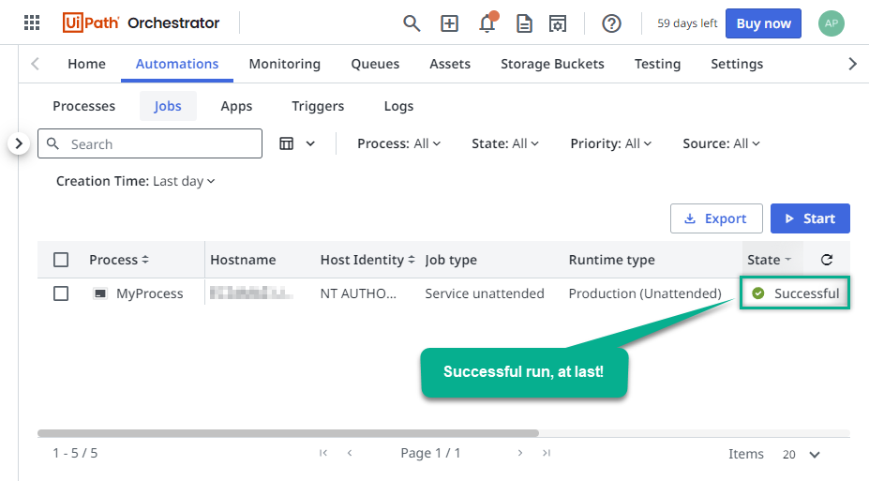Click the NT AUTHO... host identity cell
The height and width of the screenshot is (481, 869).
pyautogui.click(x=359, y=293)
